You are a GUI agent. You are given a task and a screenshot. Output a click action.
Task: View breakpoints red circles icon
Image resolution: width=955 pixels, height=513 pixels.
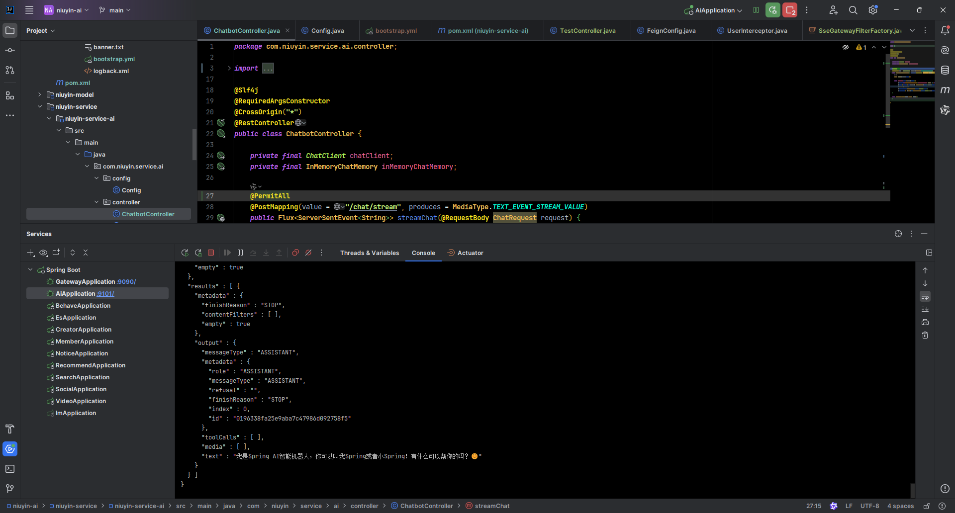(x=295, y=253)
